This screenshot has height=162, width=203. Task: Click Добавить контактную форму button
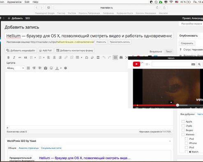75,51
